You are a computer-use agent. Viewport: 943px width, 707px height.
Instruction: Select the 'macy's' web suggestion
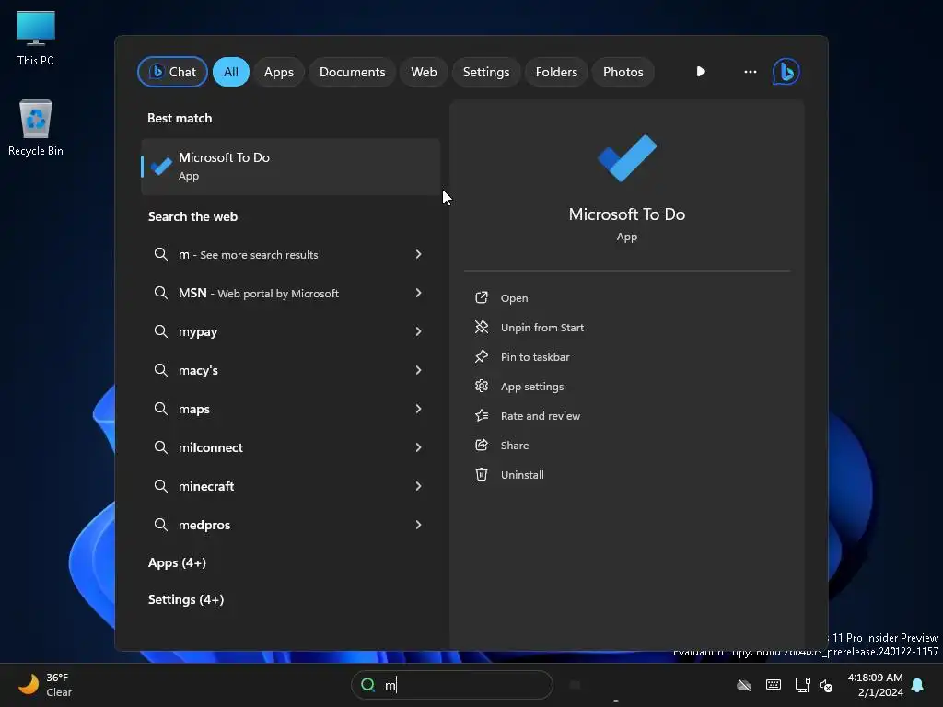[290, 370]
